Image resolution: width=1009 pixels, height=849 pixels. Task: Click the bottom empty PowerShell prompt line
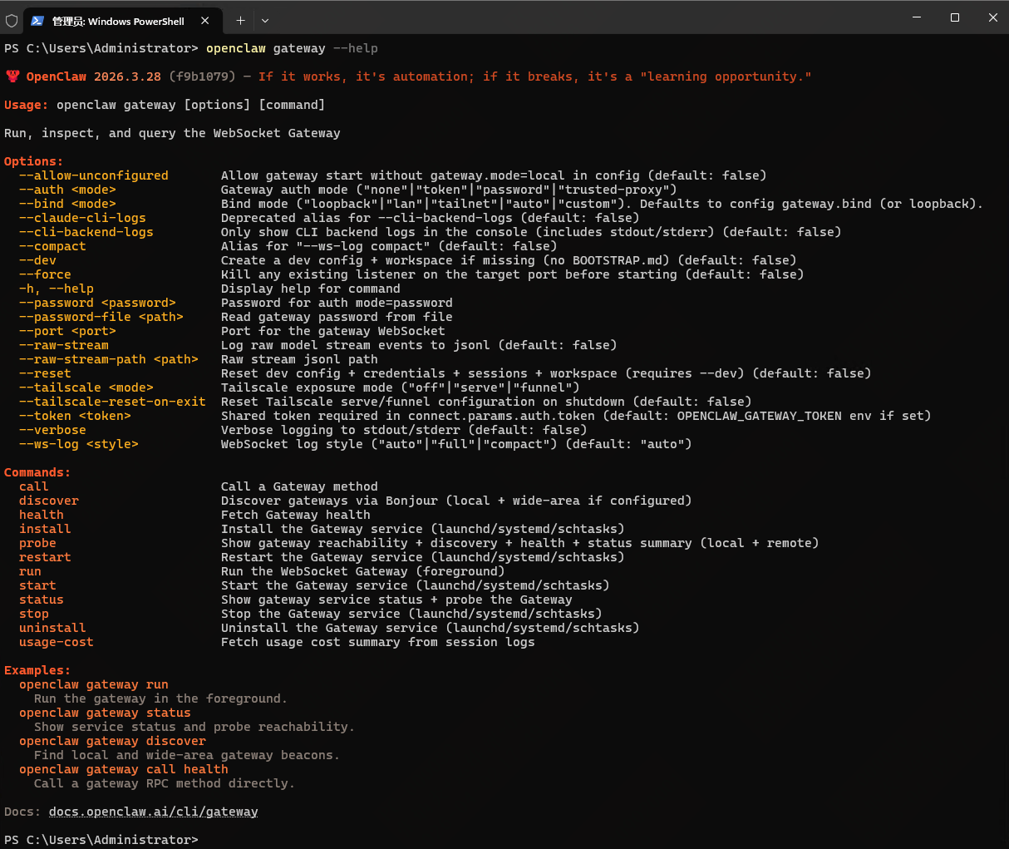pyautogui.click(x=101, y=840)
